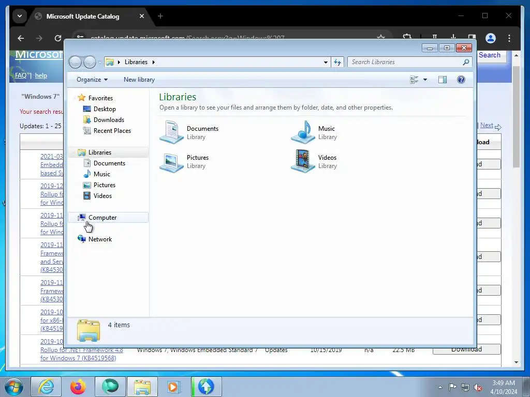Open Action Center flag tray icon
This screenshot has height=397, width=530.
pyautogui.click(x=452, y=387)
